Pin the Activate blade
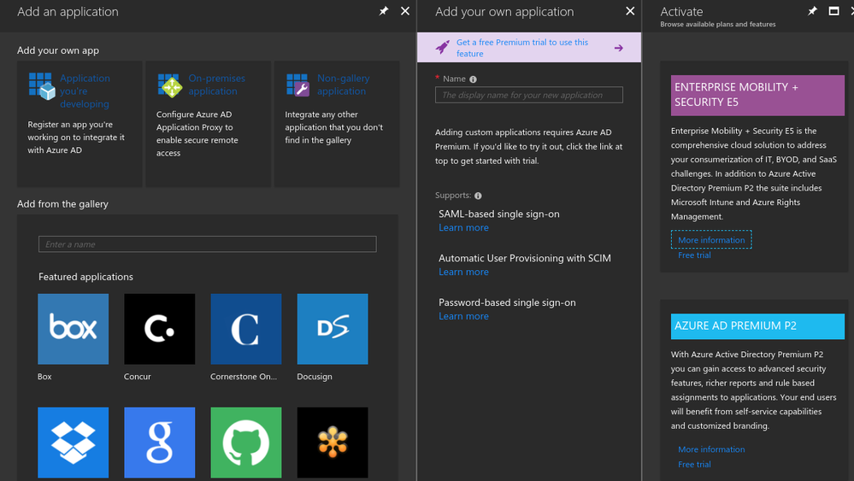Viewport: 854px width, 481px height. pos(812,11)
